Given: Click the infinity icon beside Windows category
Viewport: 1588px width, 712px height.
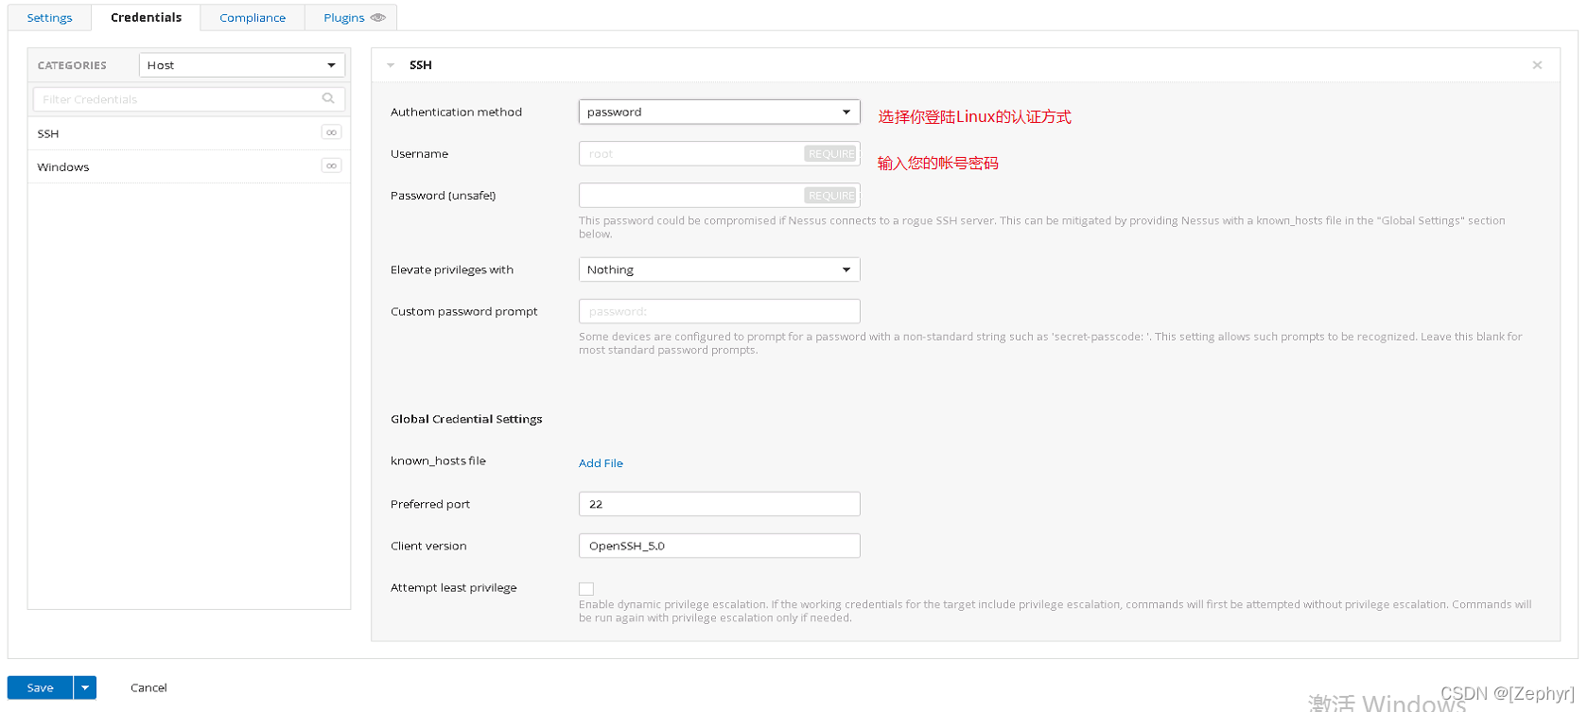Looking at the screenshot, I should click(x=331, y=165).
